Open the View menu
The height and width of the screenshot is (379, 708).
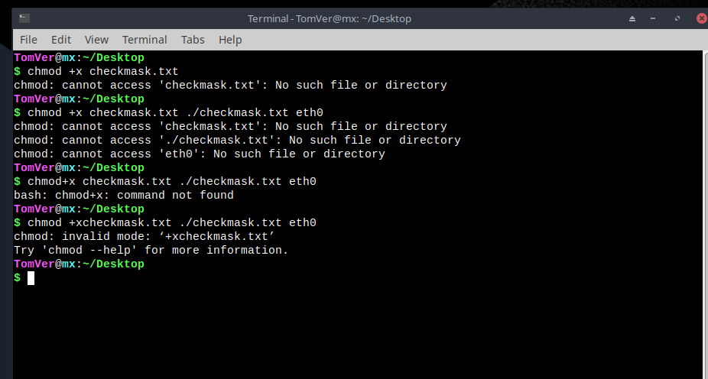pos(96,40)
